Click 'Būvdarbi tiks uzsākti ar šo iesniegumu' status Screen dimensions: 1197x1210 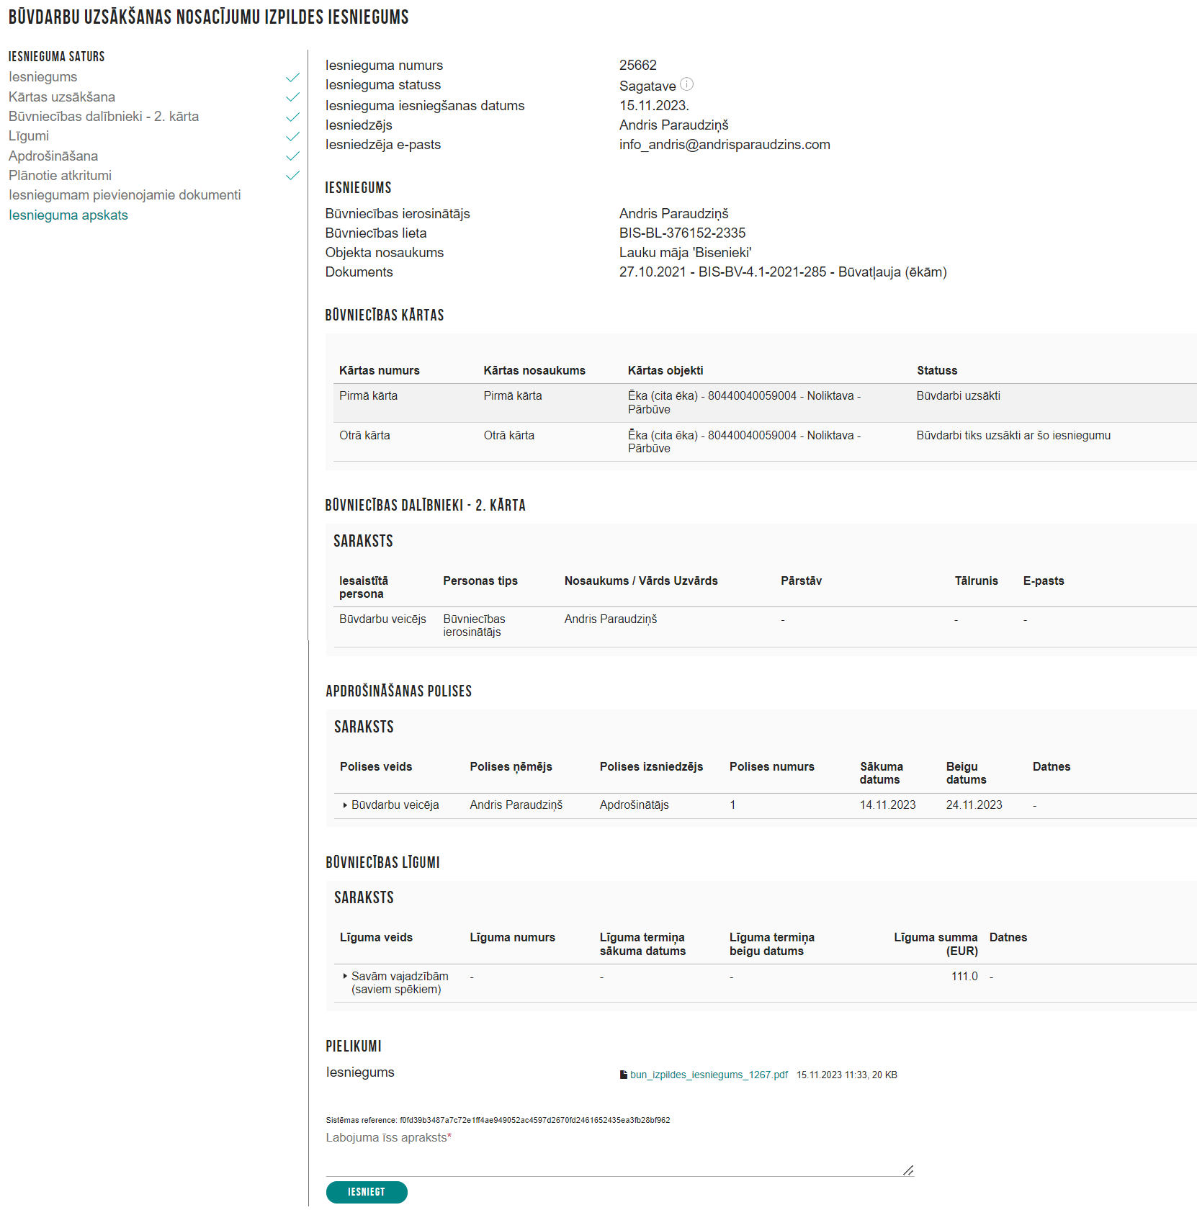pyautogui.click(x=1013, y=436)
